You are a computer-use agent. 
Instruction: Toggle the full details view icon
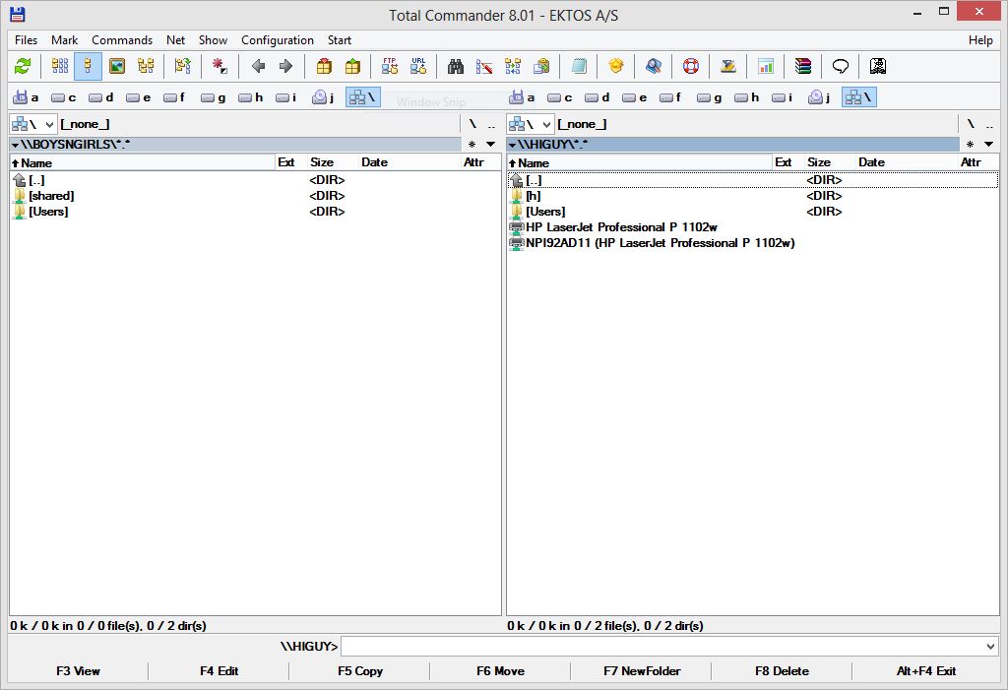88,66
